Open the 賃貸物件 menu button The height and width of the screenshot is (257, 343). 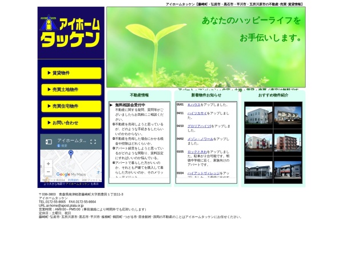(71, 73)
